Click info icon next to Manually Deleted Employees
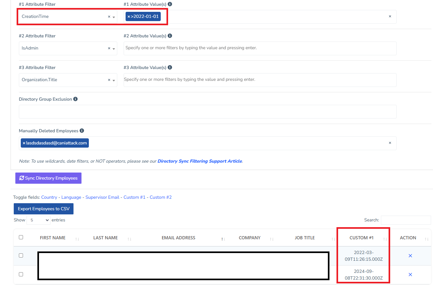Viewport: 433px width, 285px height. 82,131
